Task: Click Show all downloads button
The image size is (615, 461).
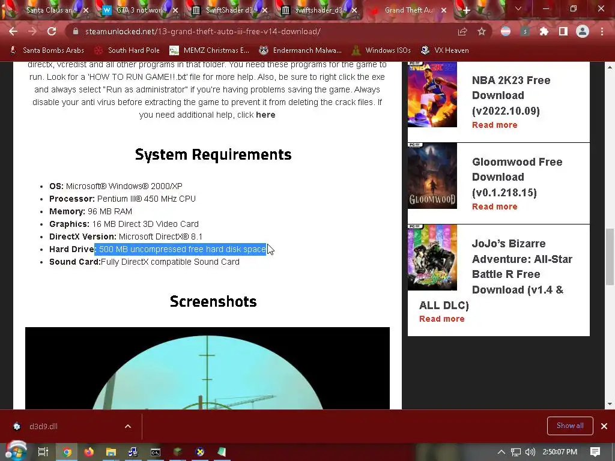Action: click(570, 426)
